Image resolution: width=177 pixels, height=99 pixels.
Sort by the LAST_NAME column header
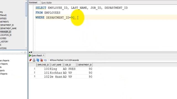pyautogui.click(x=56, y=65)
